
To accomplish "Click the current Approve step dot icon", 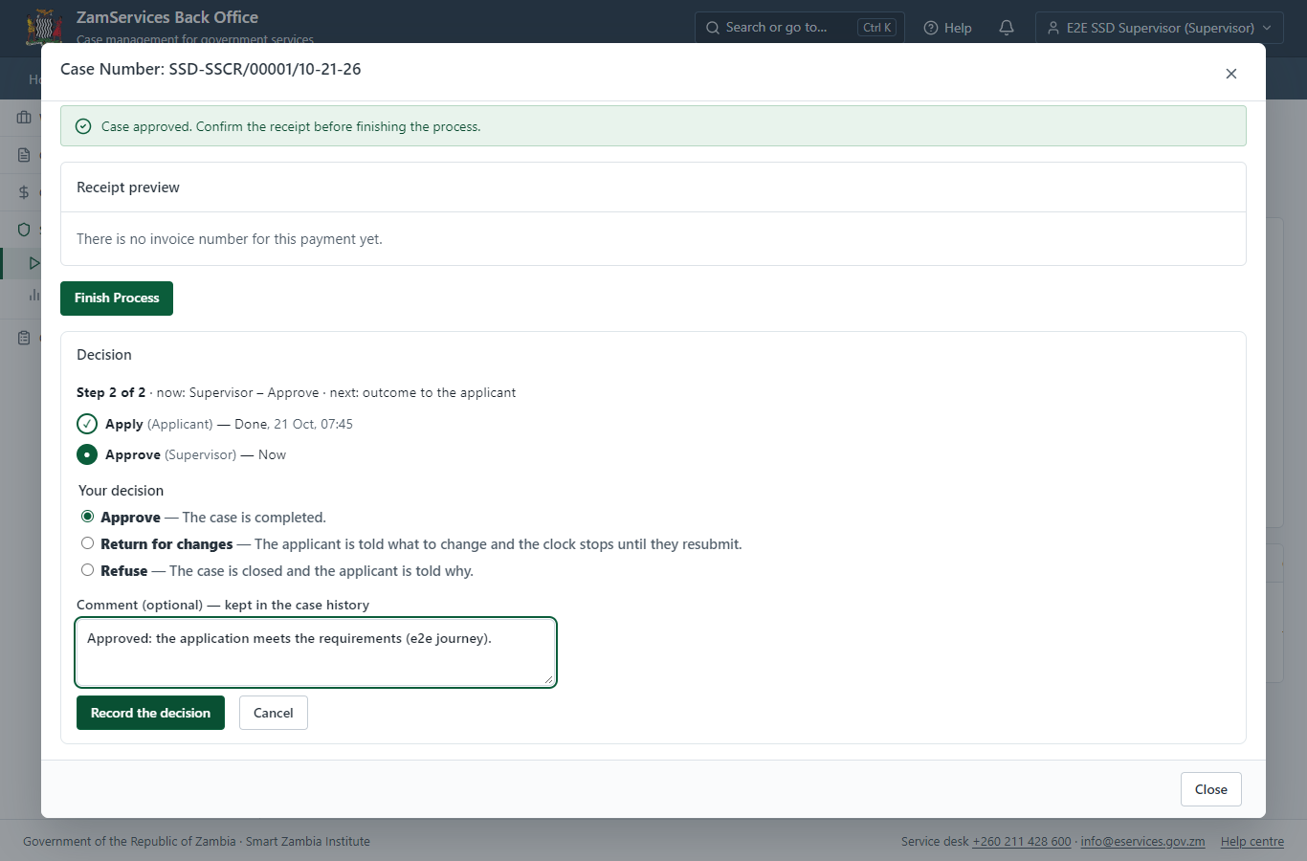I will (87, 454).
